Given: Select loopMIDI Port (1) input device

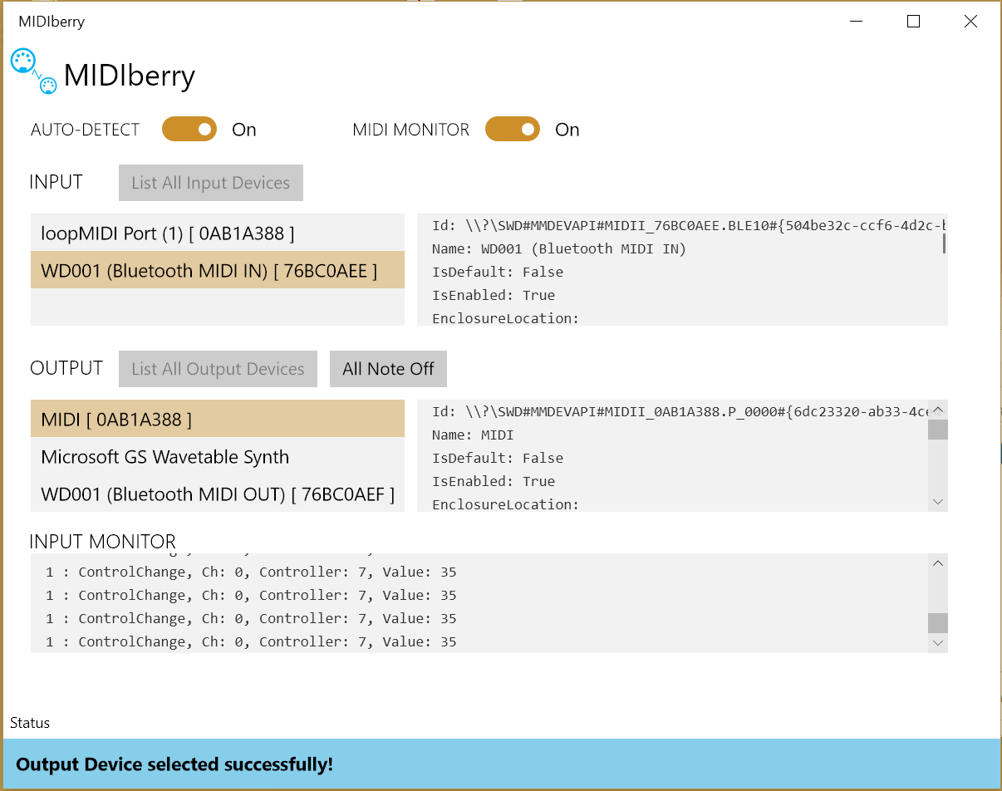Looking at the screenshot, I should (x=218, y=233).
